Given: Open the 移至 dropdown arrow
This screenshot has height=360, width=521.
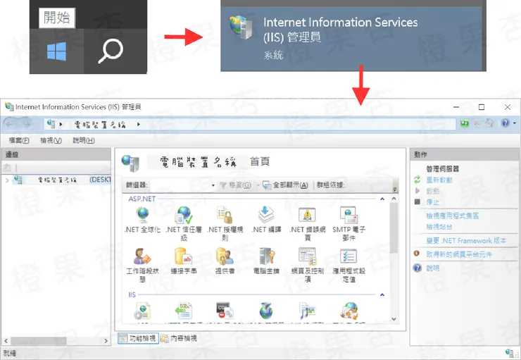Looking at the screenshot, I should [x=258, y=185].
